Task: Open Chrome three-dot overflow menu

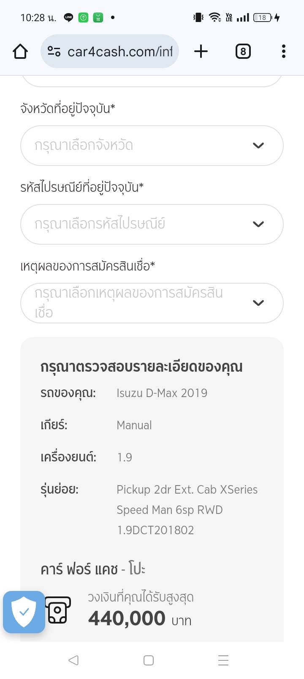Action: pos(283,52)
